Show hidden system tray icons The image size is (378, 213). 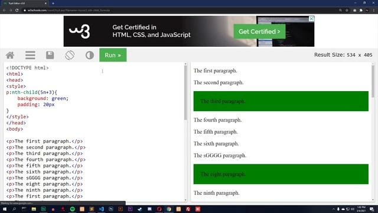(x=334, y=209)
